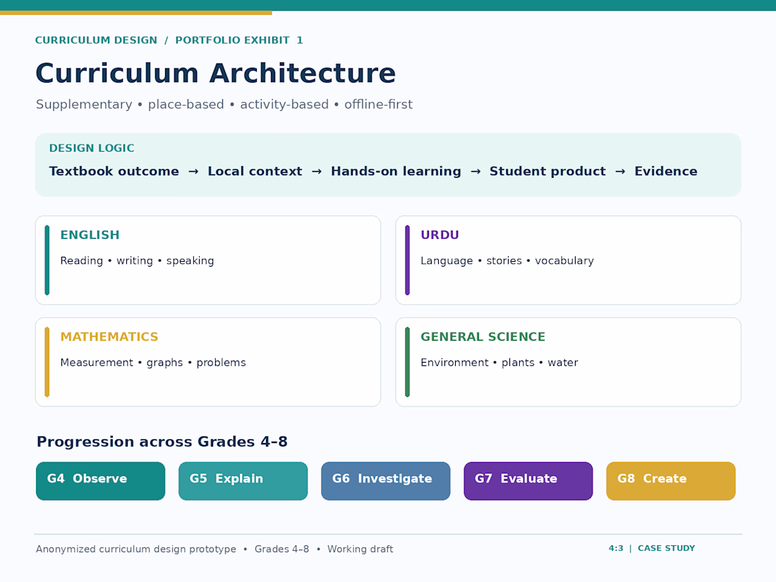This screenshot has width=776, height=582.
Task: Select the Student product step
Action: [x=547, y=171]
